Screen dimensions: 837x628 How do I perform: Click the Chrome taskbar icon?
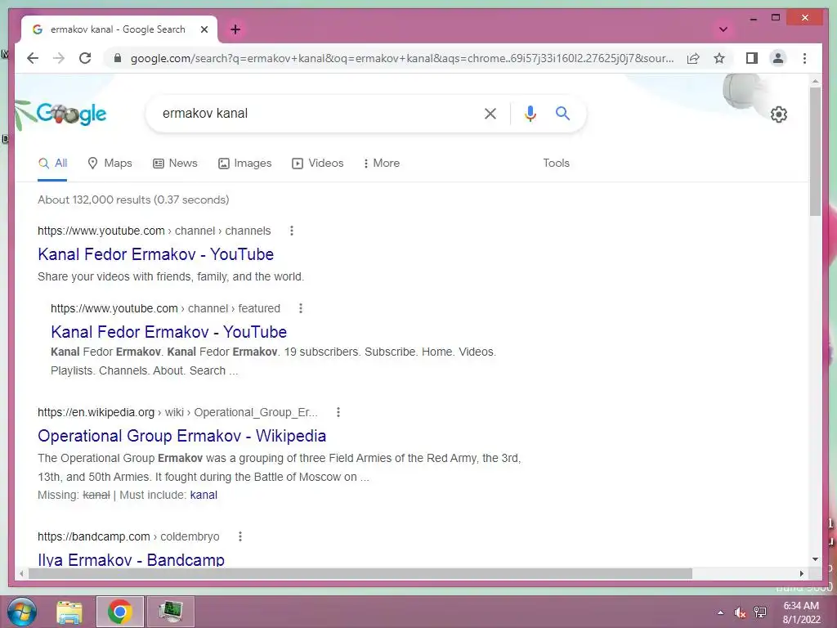click(x=119, y=612)
